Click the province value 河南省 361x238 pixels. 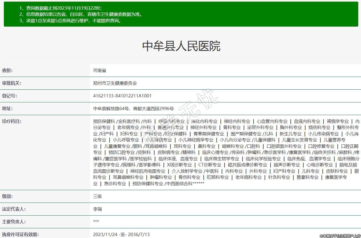coord(100,71)
